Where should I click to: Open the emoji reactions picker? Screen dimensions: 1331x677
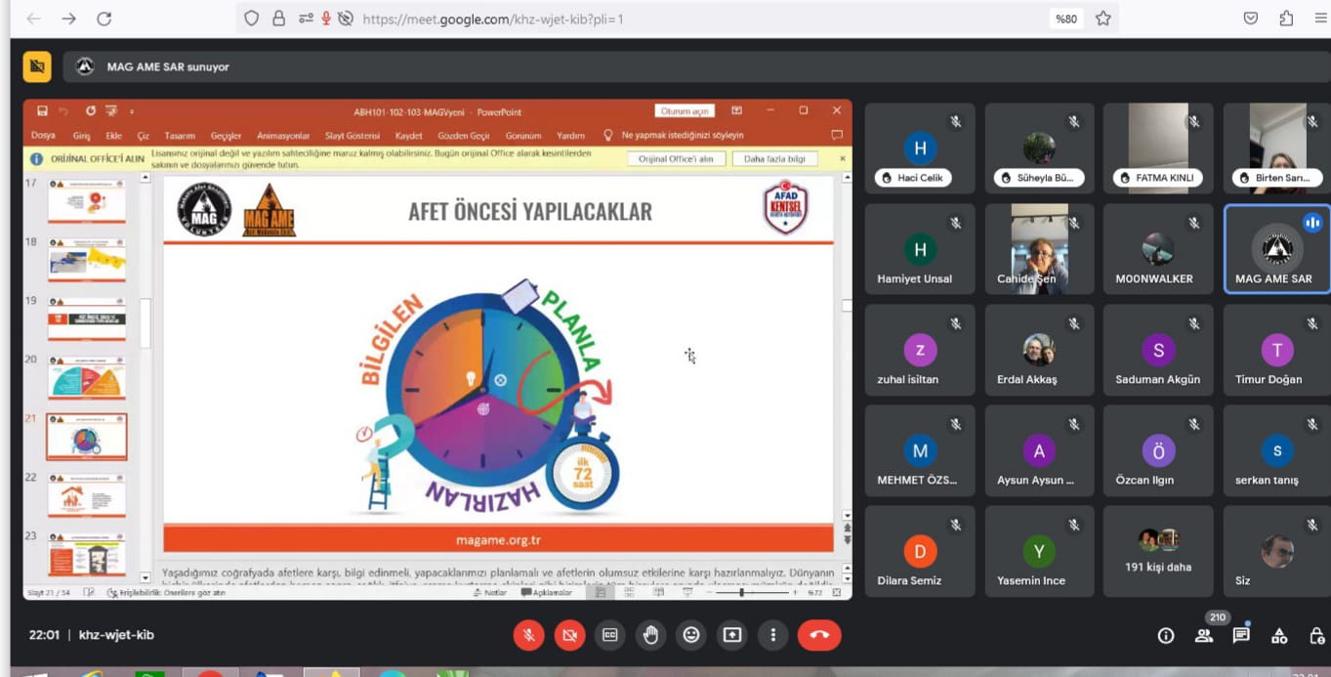[x=691, y=635]
